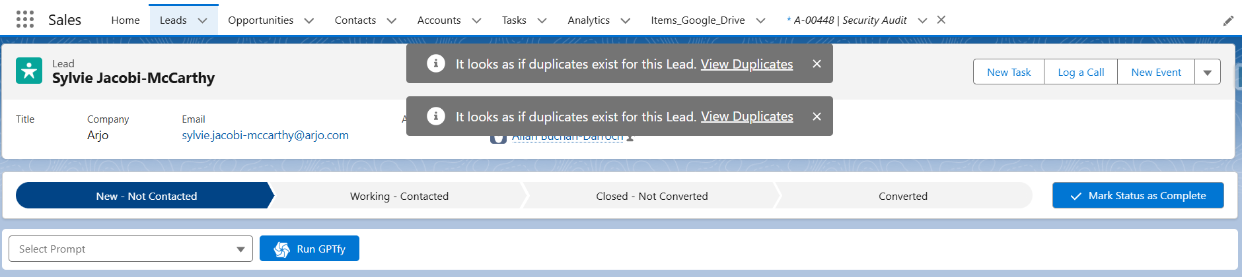Open the App Launcher grid icon

tap(25, 20)
